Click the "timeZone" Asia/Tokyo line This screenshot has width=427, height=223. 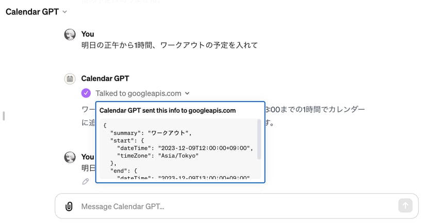pos(158,155)
